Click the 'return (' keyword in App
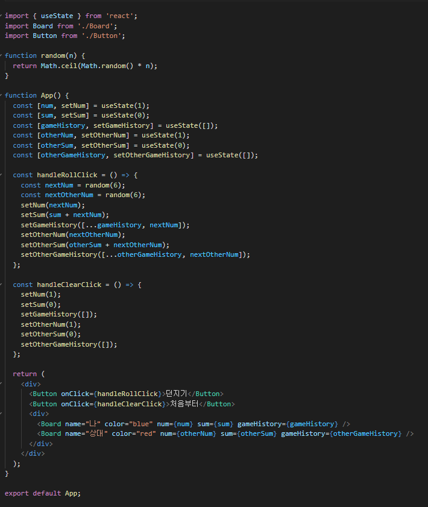This screenshot has height=507, width=428. point(29,374)
